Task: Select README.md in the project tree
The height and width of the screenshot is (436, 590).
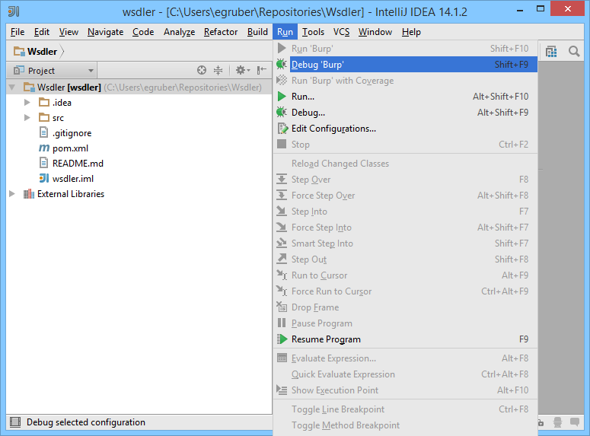Action: tap(78, 164)
